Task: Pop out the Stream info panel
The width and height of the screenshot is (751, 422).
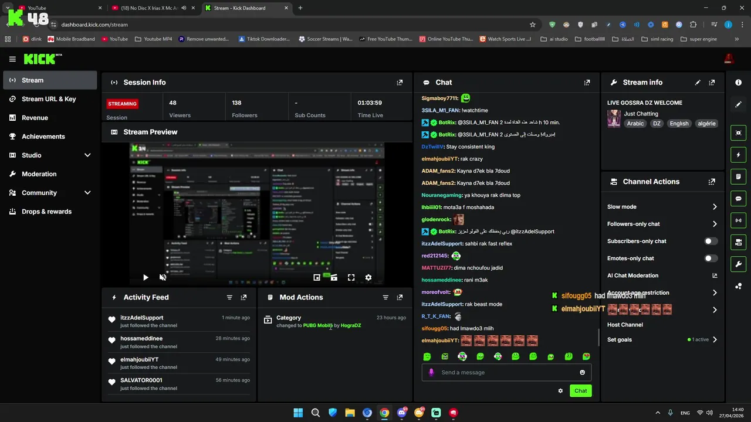Action: click(712, 83)
